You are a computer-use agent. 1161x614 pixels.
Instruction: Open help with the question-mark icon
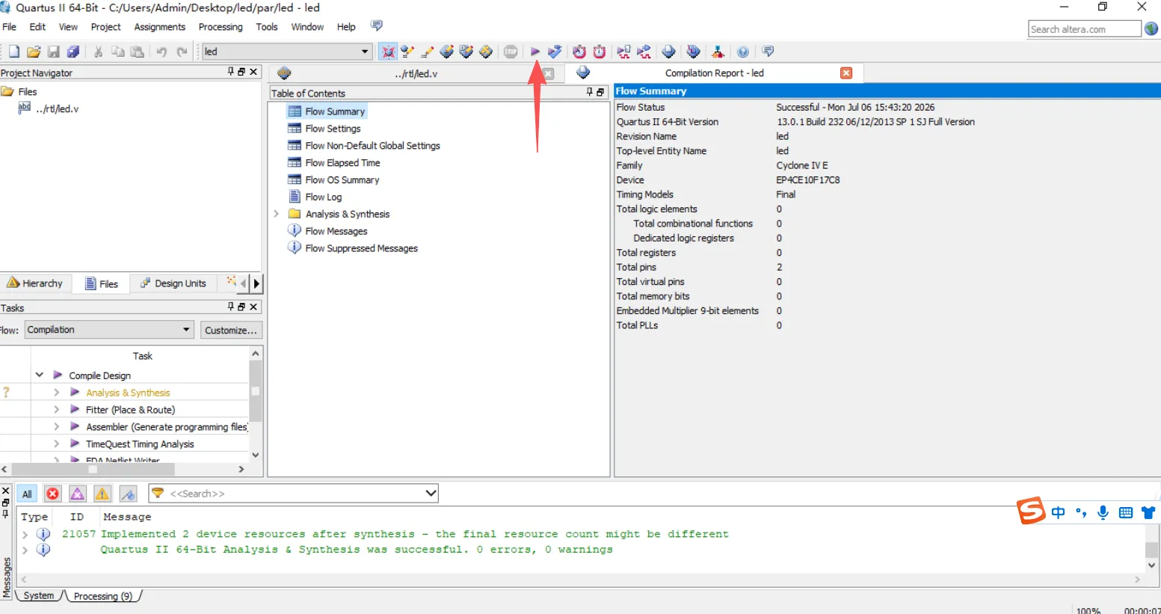[x=742, y=52]
